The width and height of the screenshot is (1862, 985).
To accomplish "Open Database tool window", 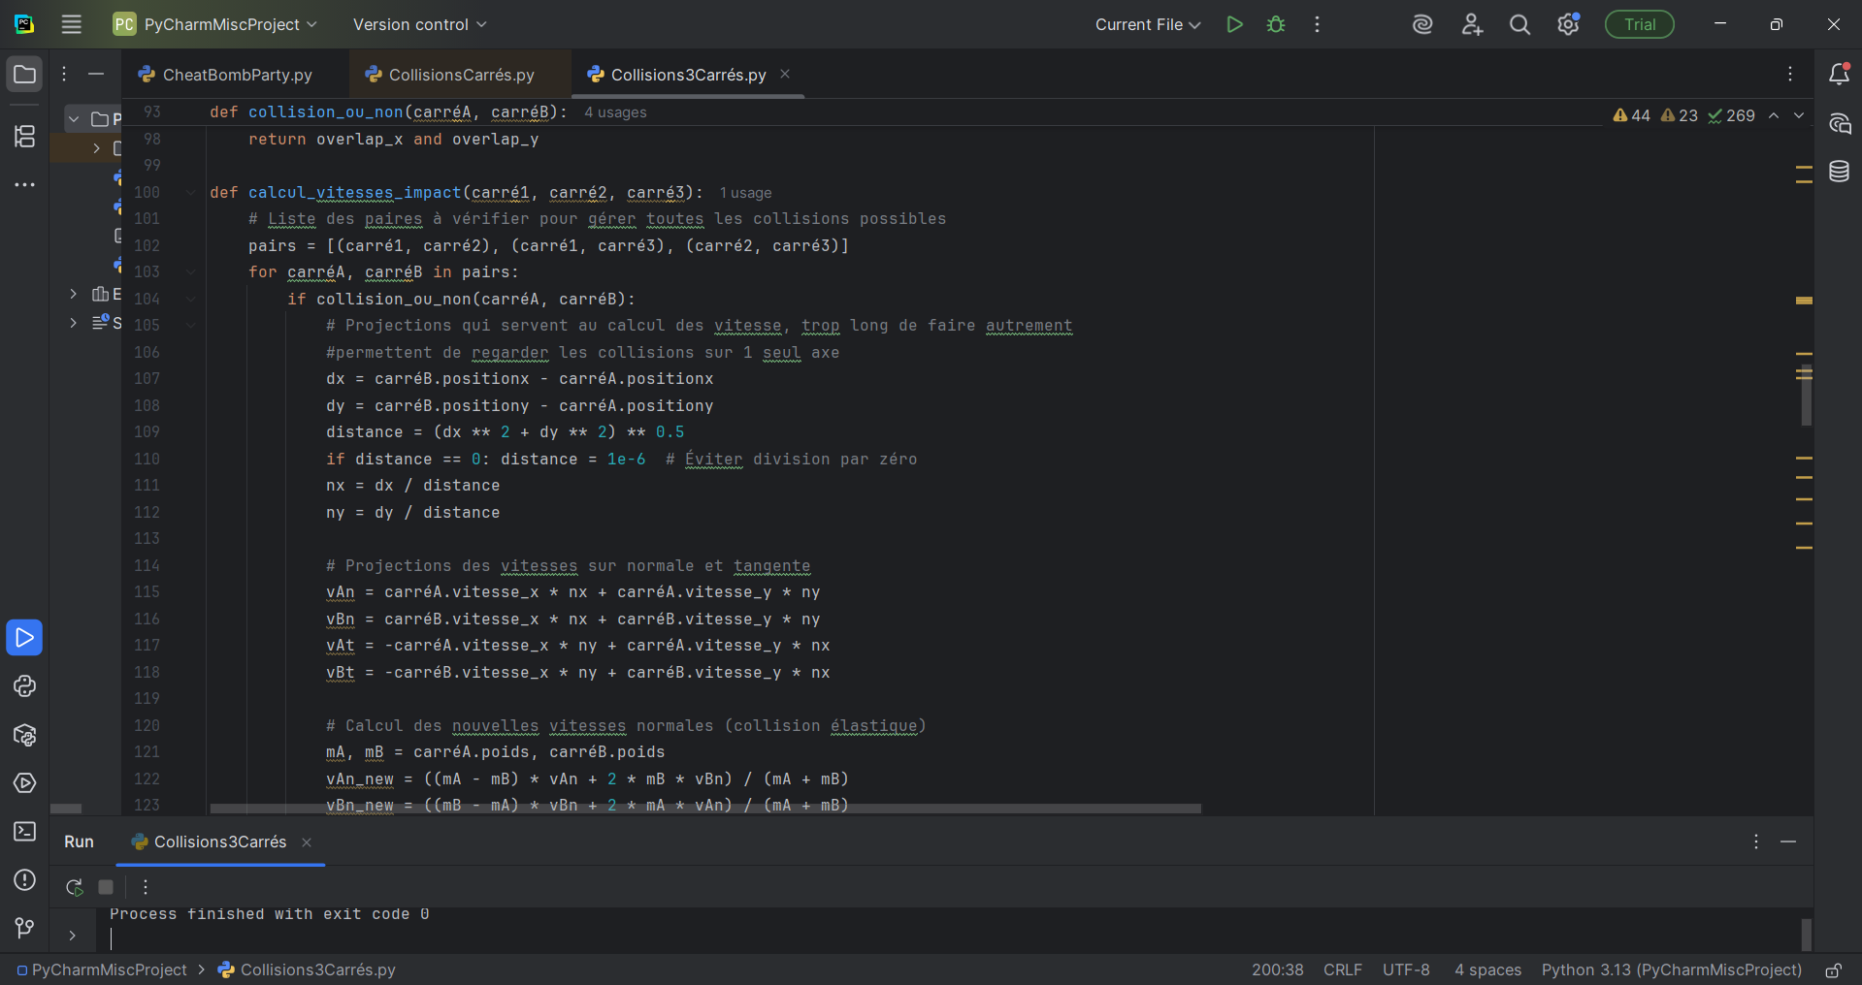I will 1839,172.
